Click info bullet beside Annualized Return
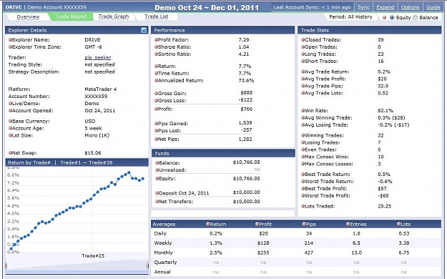This screenshot has width=447, height=279. (156, 80)
